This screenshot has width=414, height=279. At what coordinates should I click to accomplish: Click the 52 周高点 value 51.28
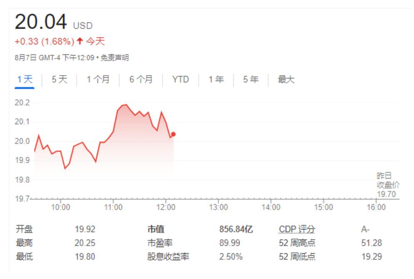coord(372,243)
